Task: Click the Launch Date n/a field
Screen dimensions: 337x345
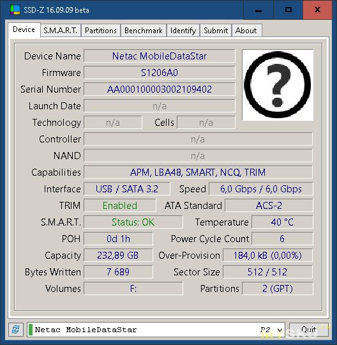Action: click(160, 106)
